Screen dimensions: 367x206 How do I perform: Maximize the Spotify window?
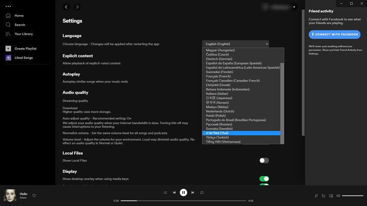(x=351, y=3)
